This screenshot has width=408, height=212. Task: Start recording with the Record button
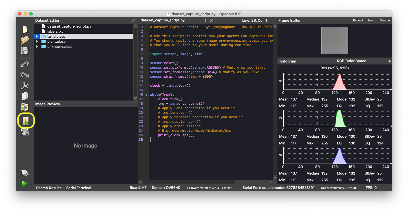358,20
